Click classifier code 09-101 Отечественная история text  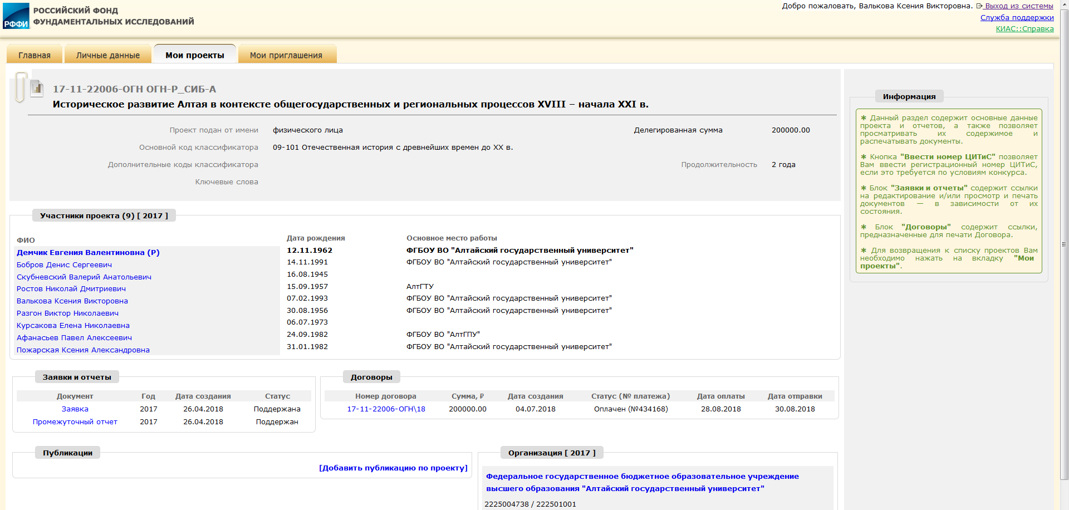coord(393,147)
